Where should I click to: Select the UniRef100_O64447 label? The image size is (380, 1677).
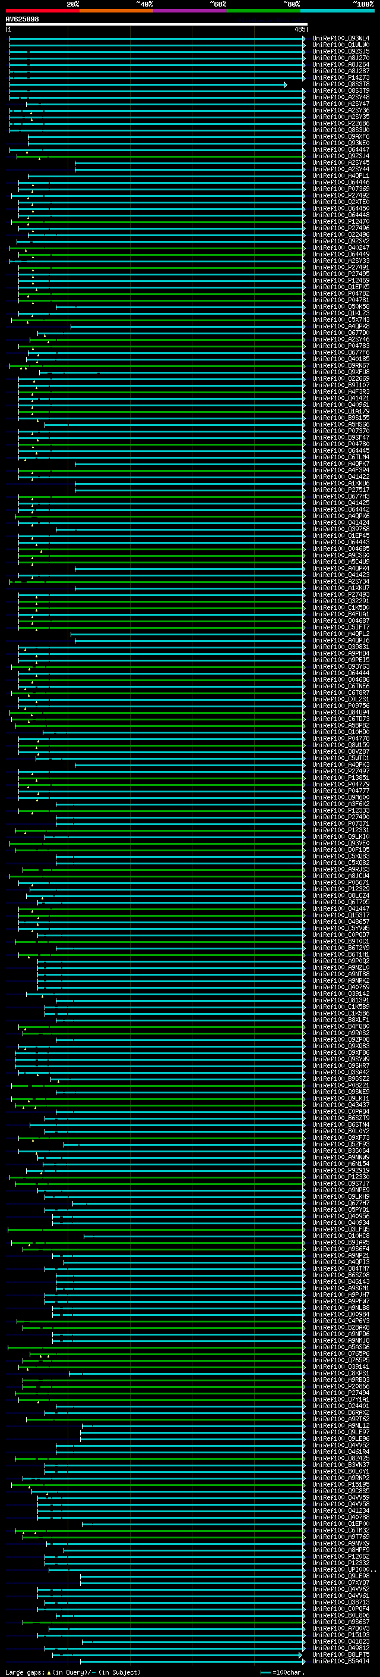click(340, 150)
